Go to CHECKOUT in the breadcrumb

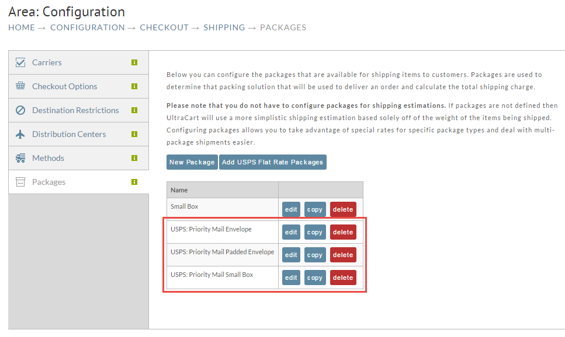pyautogui.click(x=164, y=27)
